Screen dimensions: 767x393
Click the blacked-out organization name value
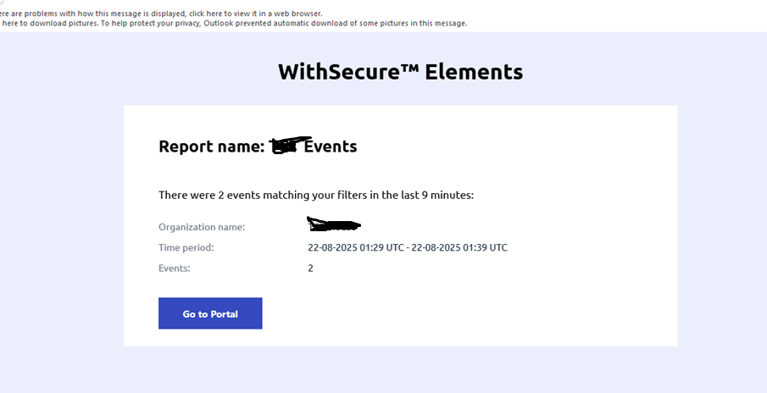point(334,224)
